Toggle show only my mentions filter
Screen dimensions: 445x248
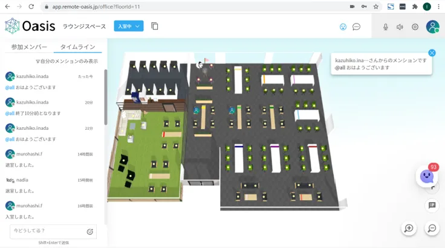[x=67, y=62]
